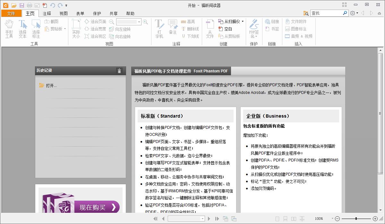This screenshot has width=385, height=224.
Task: Select the Highlight tool (高亮)
Action: [x=188, y=21]
